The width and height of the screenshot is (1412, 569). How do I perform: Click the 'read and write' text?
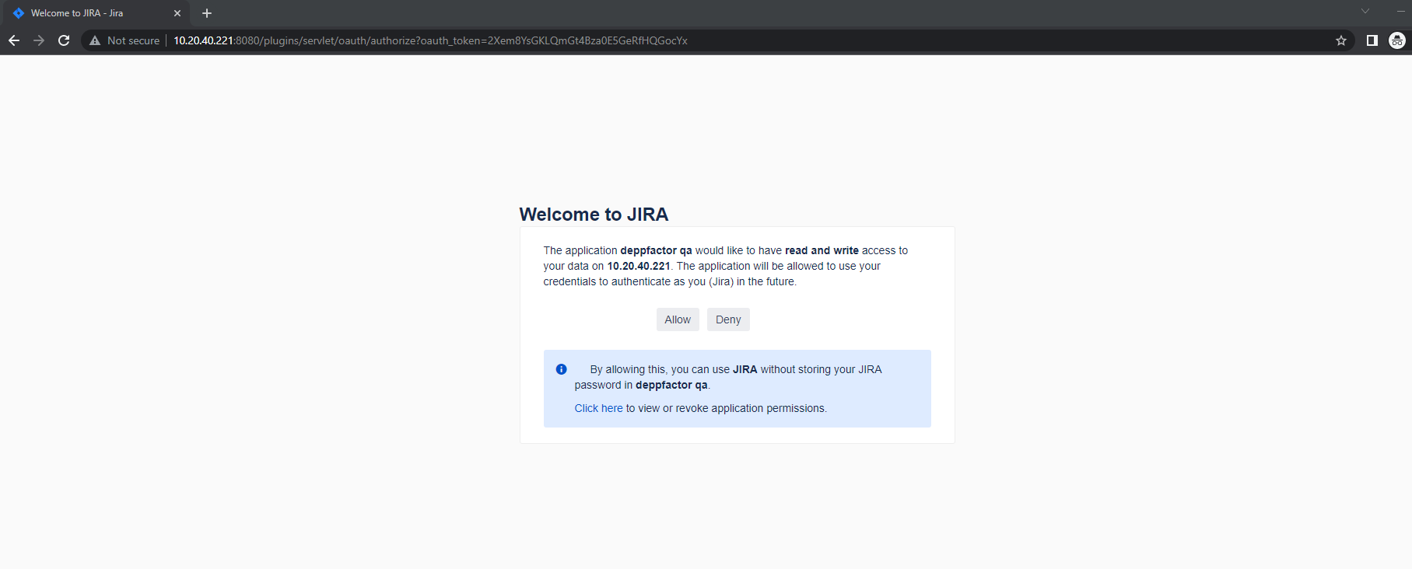pos(822,250)
